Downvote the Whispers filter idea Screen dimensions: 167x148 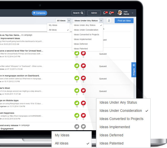[83, 66]
